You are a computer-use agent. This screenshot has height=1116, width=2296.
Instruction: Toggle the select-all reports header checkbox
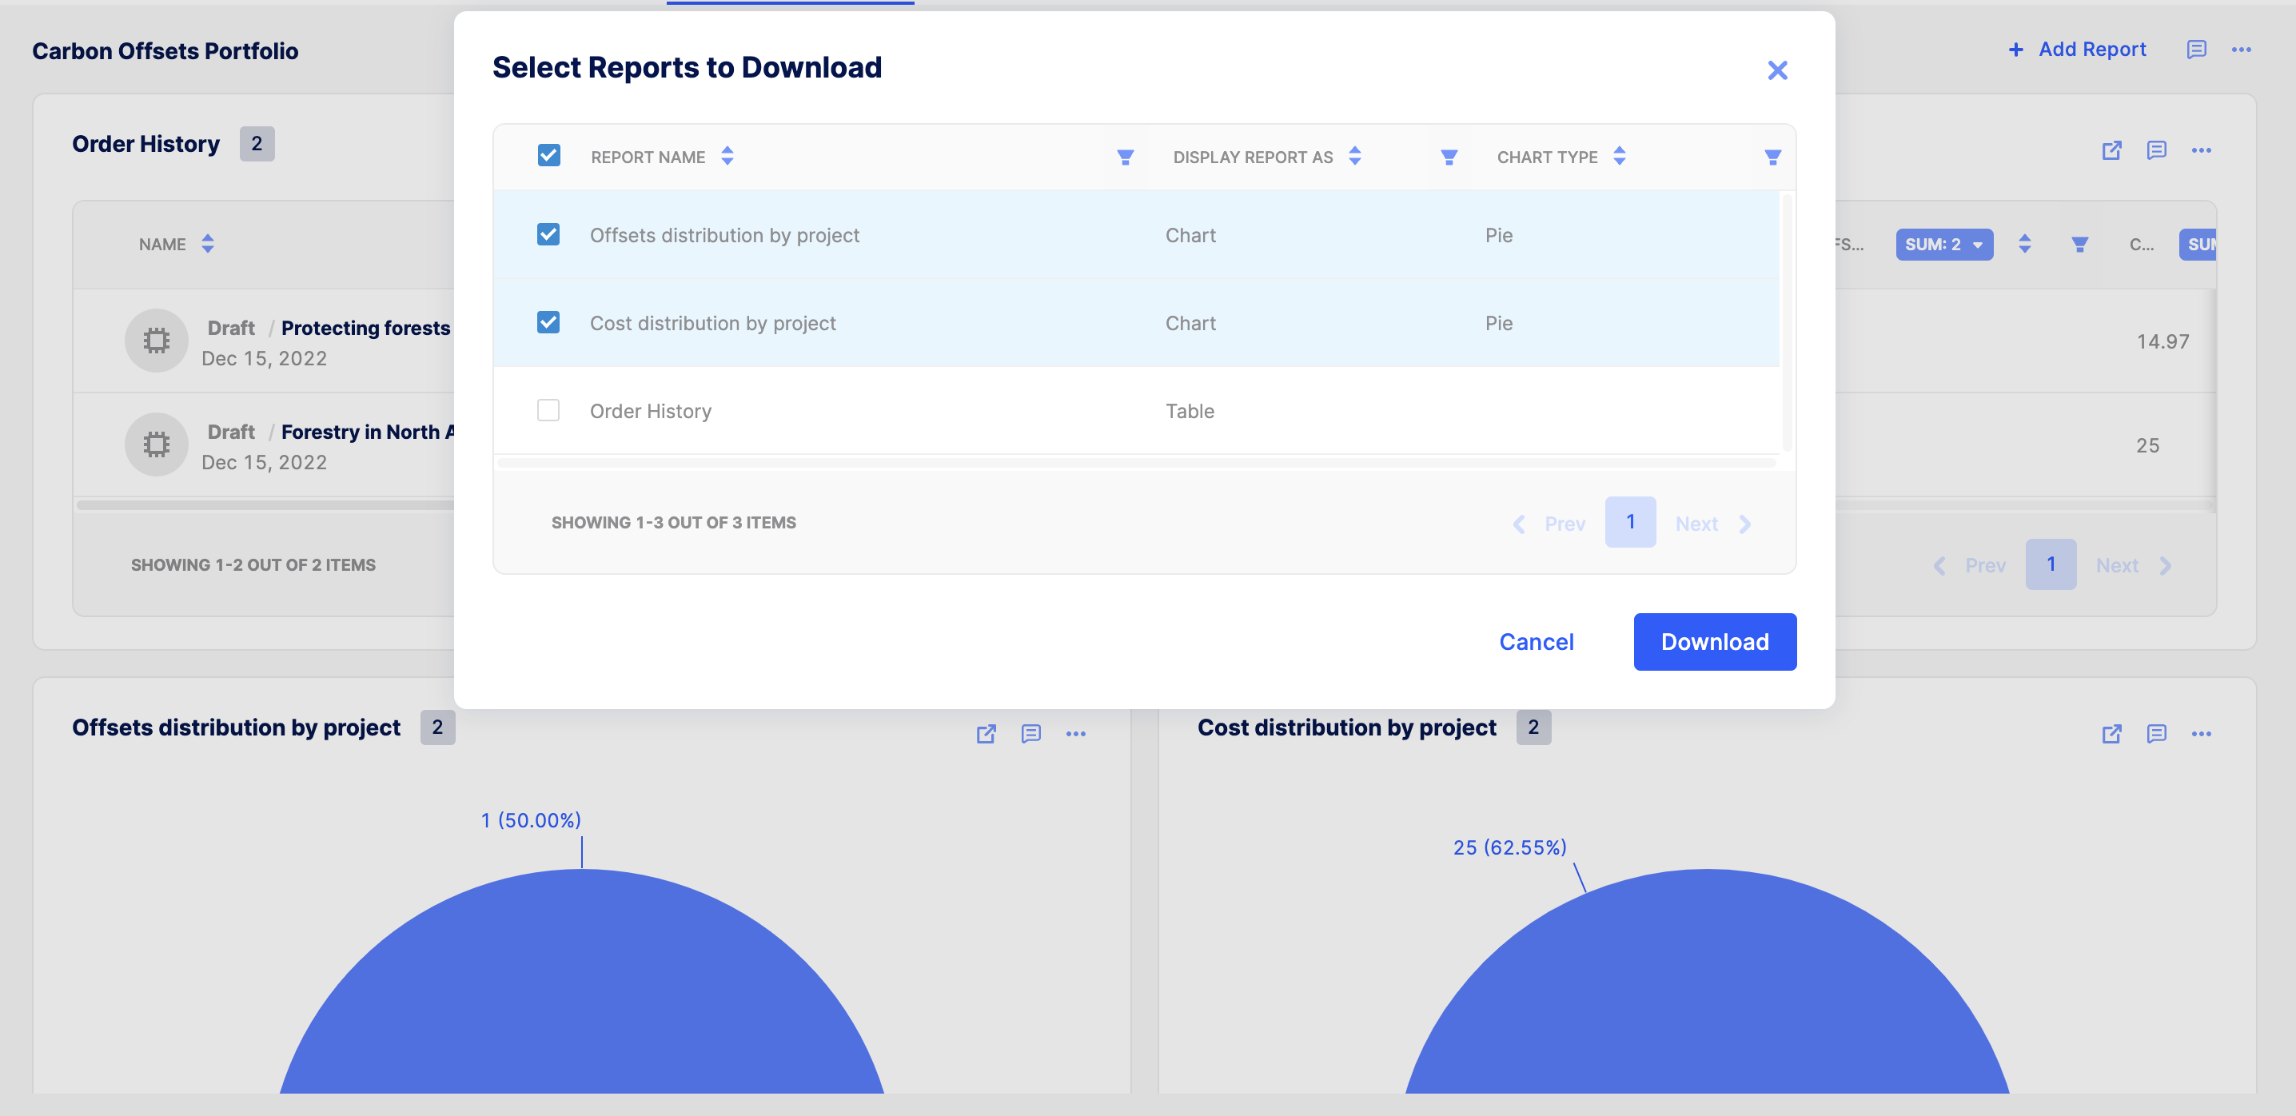(548, 155)
